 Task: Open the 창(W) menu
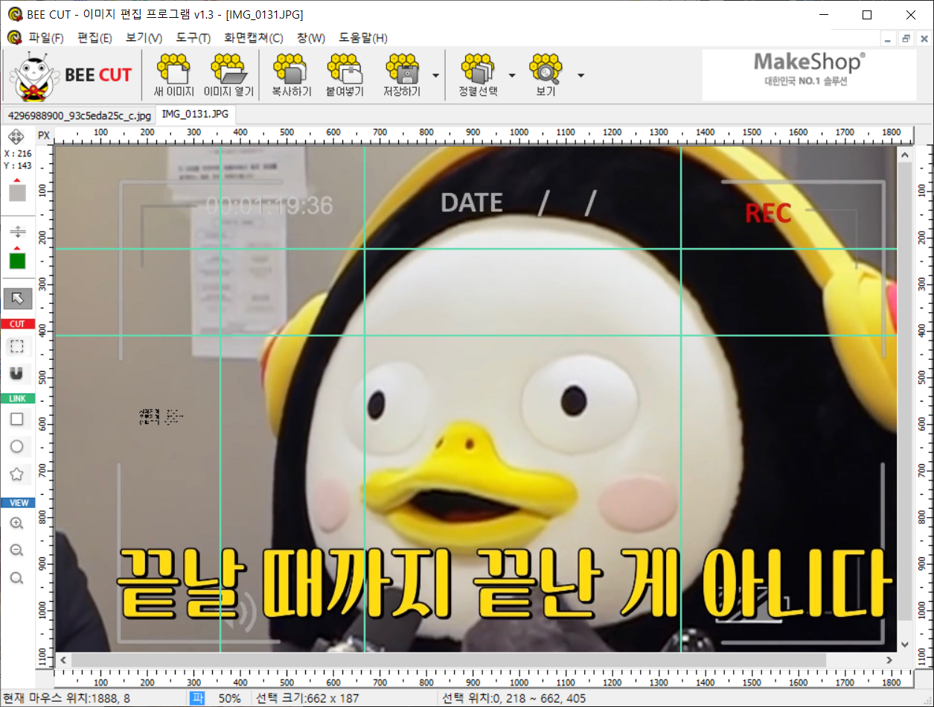click(x=311, y=37)
